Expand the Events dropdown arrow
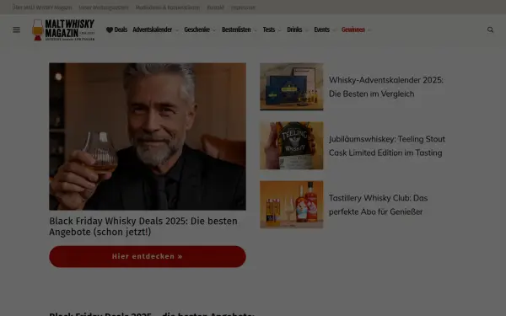 click(334, 30)
